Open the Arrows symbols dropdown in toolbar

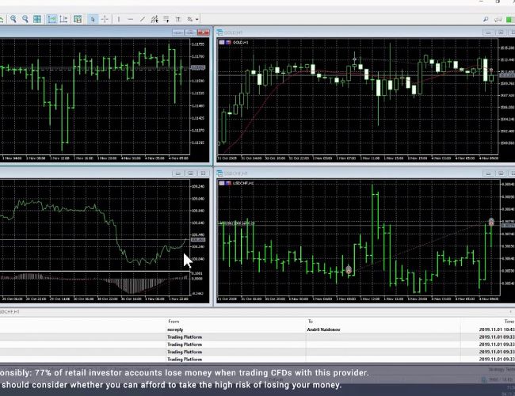click(193, 19)
